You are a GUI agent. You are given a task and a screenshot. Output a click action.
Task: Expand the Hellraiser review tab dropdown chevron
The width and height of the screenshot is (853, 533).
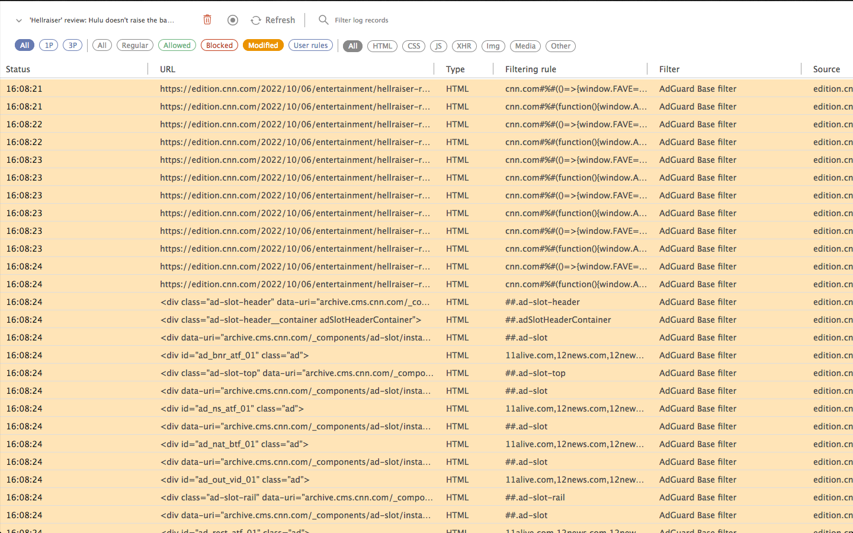pos(19,20)
